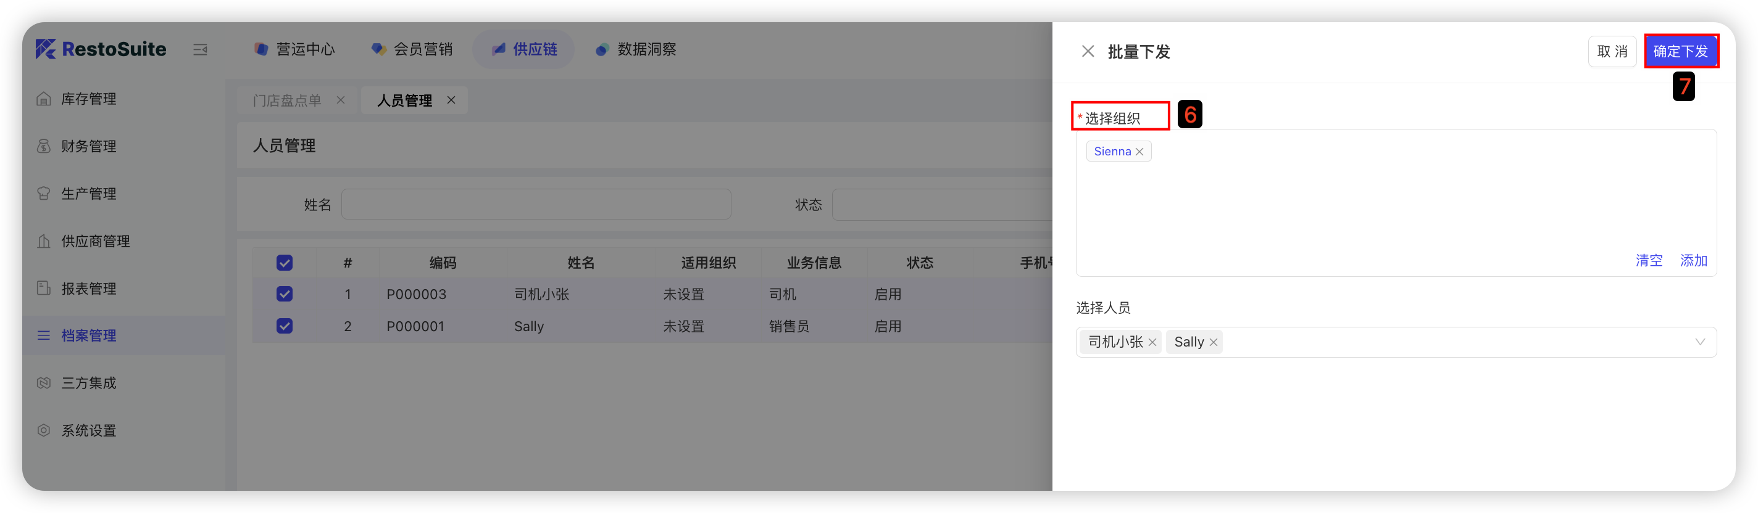
Task: Open 三方集成 in the sidebar
Action: (88, 383)
